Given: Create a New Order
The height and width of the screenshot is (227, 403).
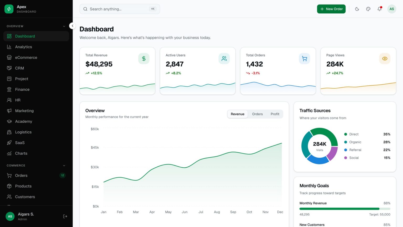Looking at the screenshot, I should coord(331,9).
